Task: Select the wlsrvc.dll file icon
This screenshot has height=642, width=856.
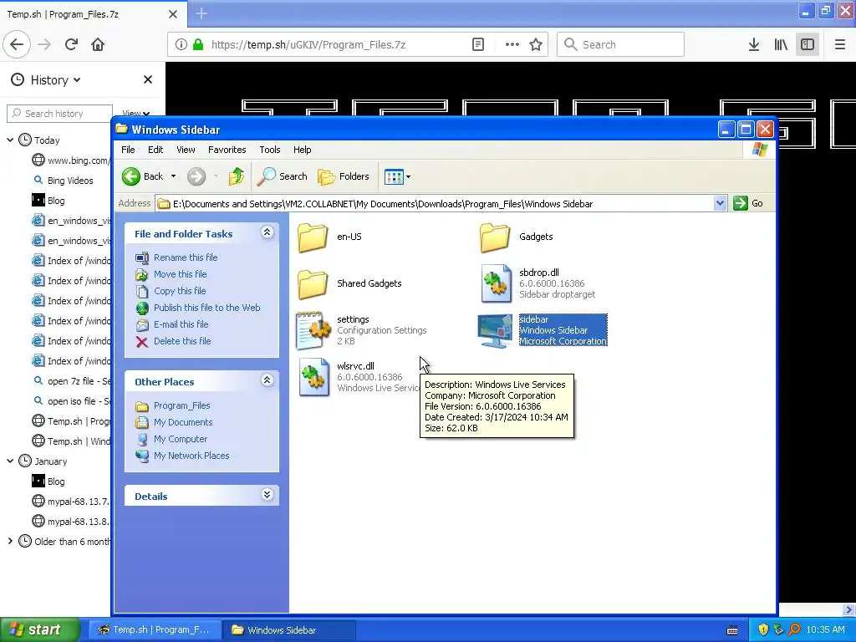Action: pyautogui.click(x=314, y=377)
